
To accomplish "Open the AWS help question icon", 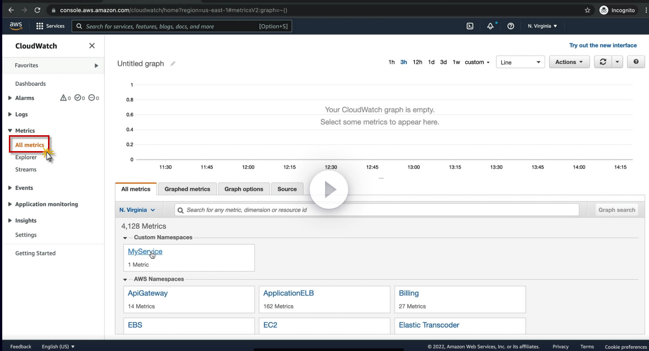I will [511, 26].
